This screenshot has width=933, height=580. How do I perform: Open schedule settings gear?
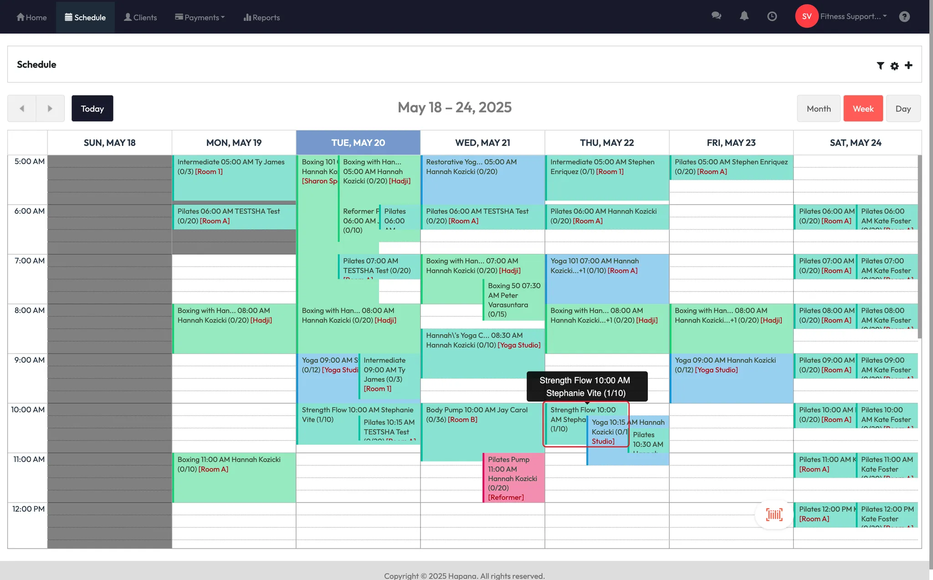pyautogui.click(x=894, y=66)
